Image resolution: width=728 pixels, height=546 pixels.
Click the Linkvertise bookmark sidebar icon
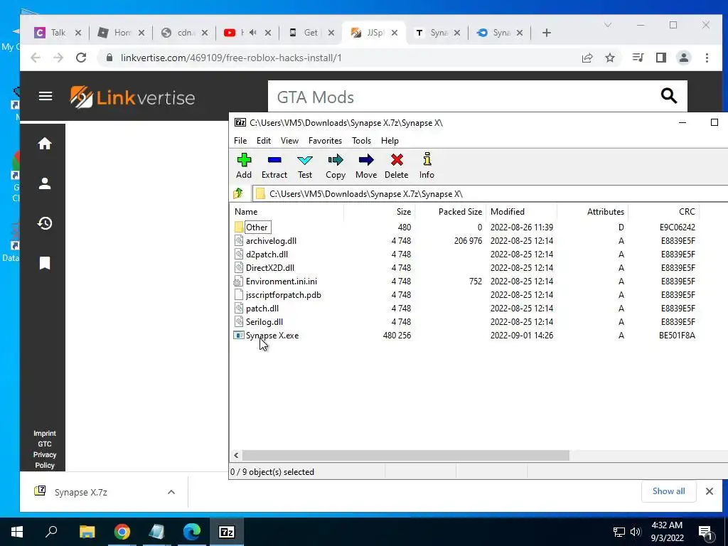click(45, 263)
